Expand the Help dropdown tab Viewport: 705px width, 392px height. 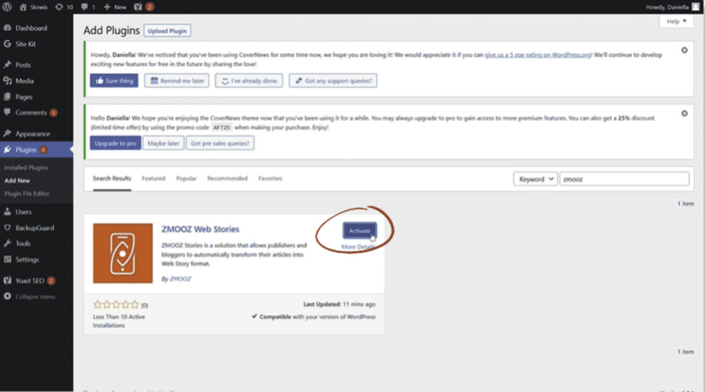click(x=676, y=21)
